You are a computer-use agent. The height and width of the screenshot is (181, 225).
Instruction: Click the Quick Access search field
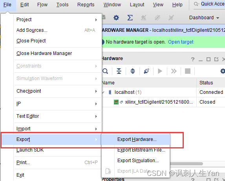pyautogui.click(x=212, y=4)
